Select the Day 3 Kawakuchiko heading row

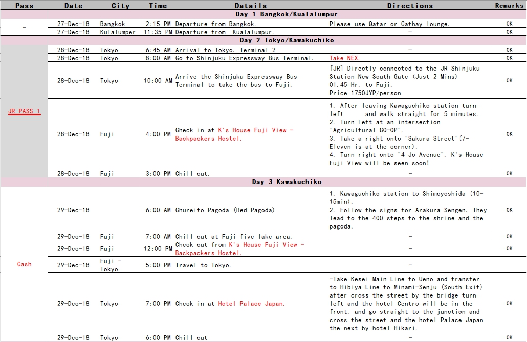pos(287,182)
